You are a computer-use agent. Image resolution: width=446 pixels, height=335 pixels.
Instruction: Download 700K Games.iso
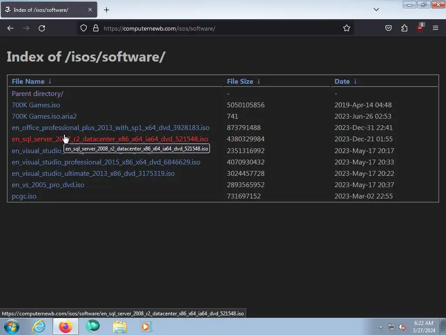(36, 105)
